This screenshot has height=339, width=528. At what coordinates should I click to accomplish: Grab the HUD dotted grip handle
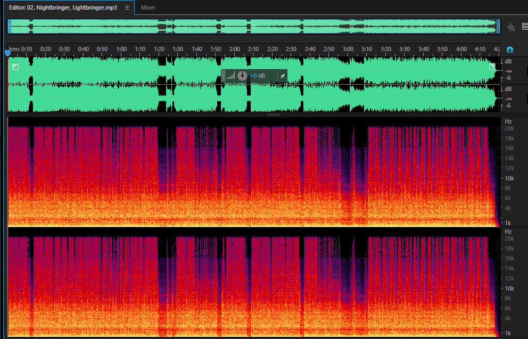223,76
